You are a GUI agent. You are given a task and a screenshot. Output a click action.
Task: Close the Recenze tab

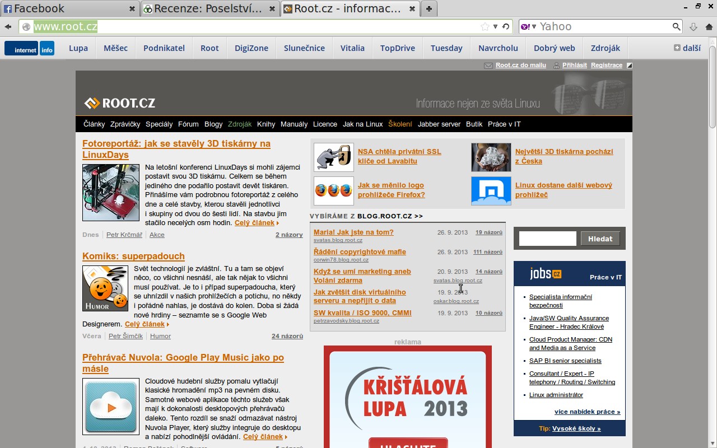click(272, 9)
